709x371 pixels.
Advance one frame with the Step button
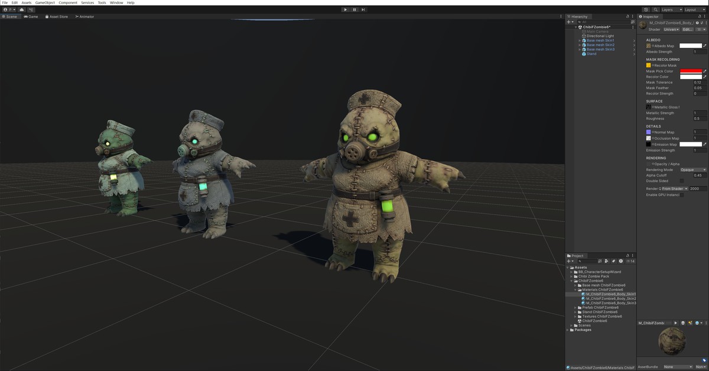click(363, 9)
